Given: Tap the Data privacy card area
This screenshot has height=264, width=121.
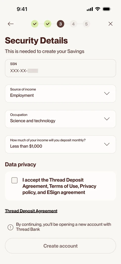Looking at the screenshot, I should 60,186.
